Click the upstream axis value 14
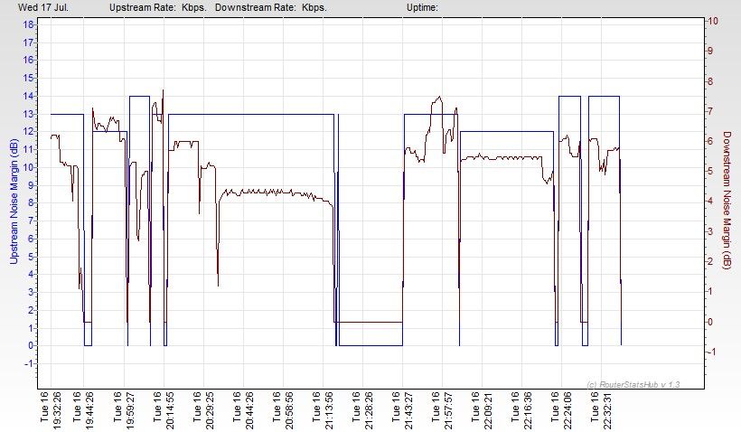 coord(28,96)
